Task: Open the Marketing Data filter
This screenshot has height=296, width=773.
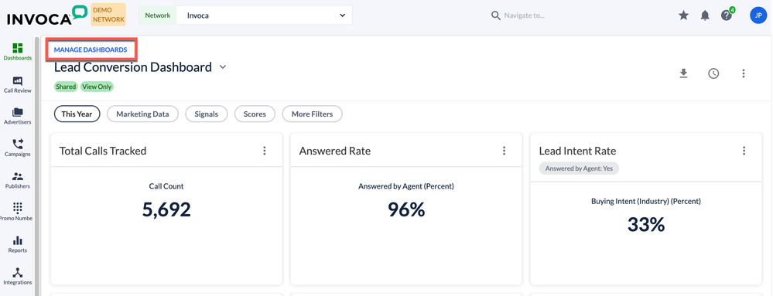Action: coord(142,114)
